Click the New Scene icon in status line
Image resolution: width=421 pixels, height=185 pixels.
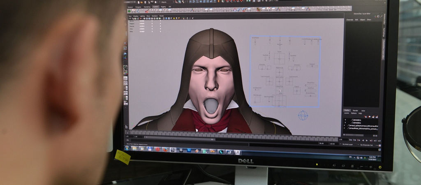(x=139, y=2)
